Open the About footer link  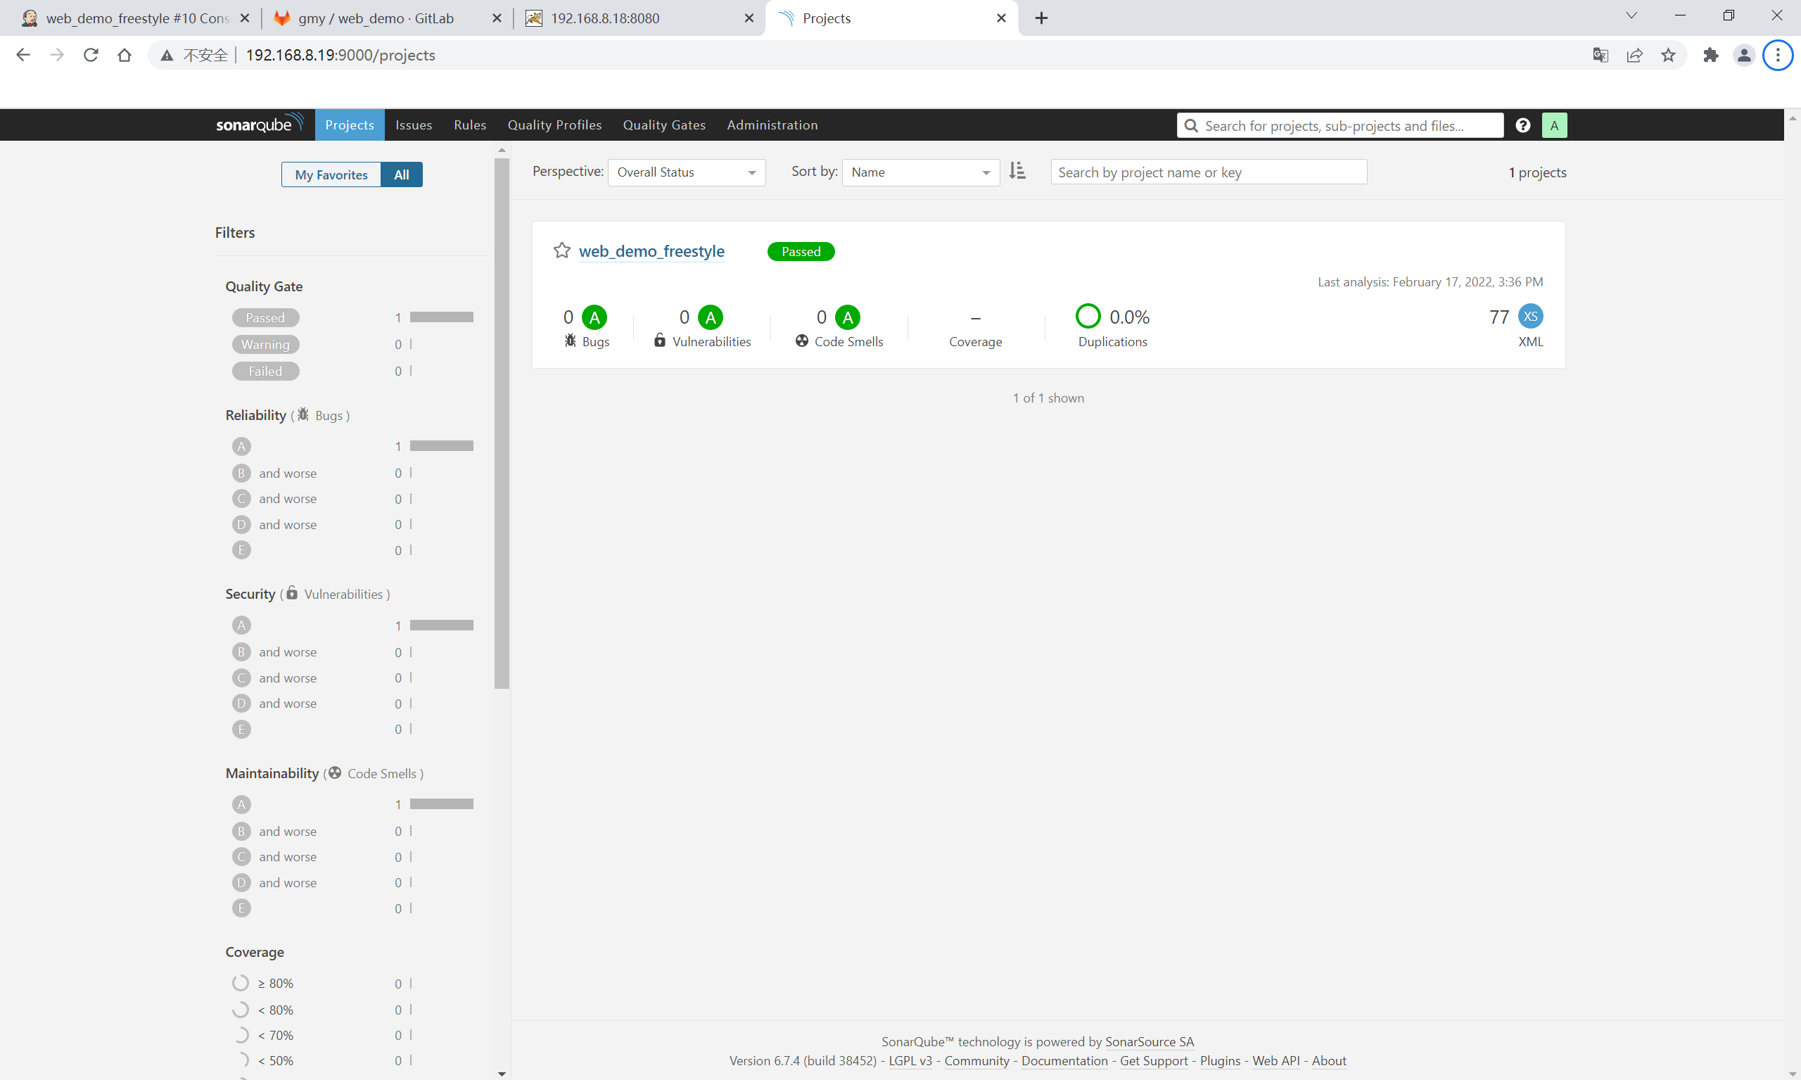[1328, 1060]
